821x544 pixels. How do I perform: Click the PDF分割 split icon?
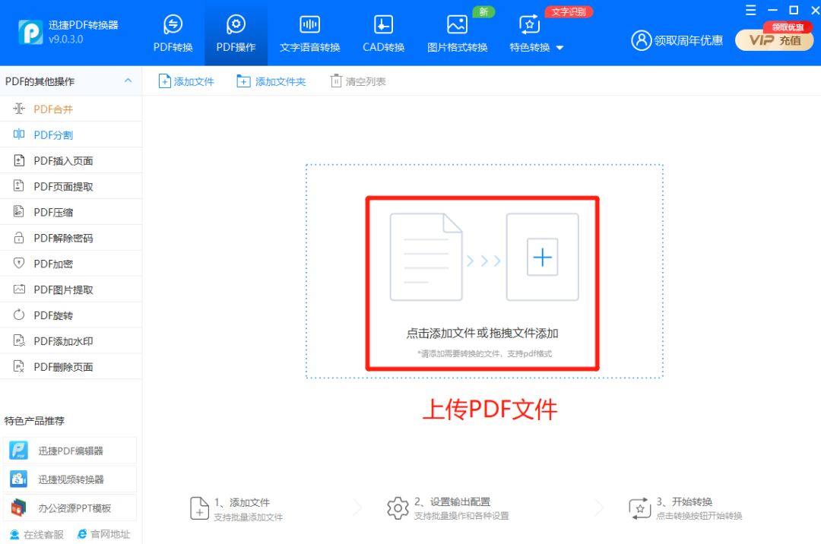tap(19, 134)
